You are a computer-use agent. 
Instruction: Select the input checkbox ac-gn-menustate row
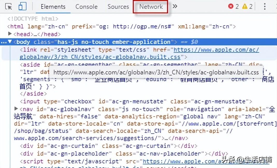click(136, 101)
